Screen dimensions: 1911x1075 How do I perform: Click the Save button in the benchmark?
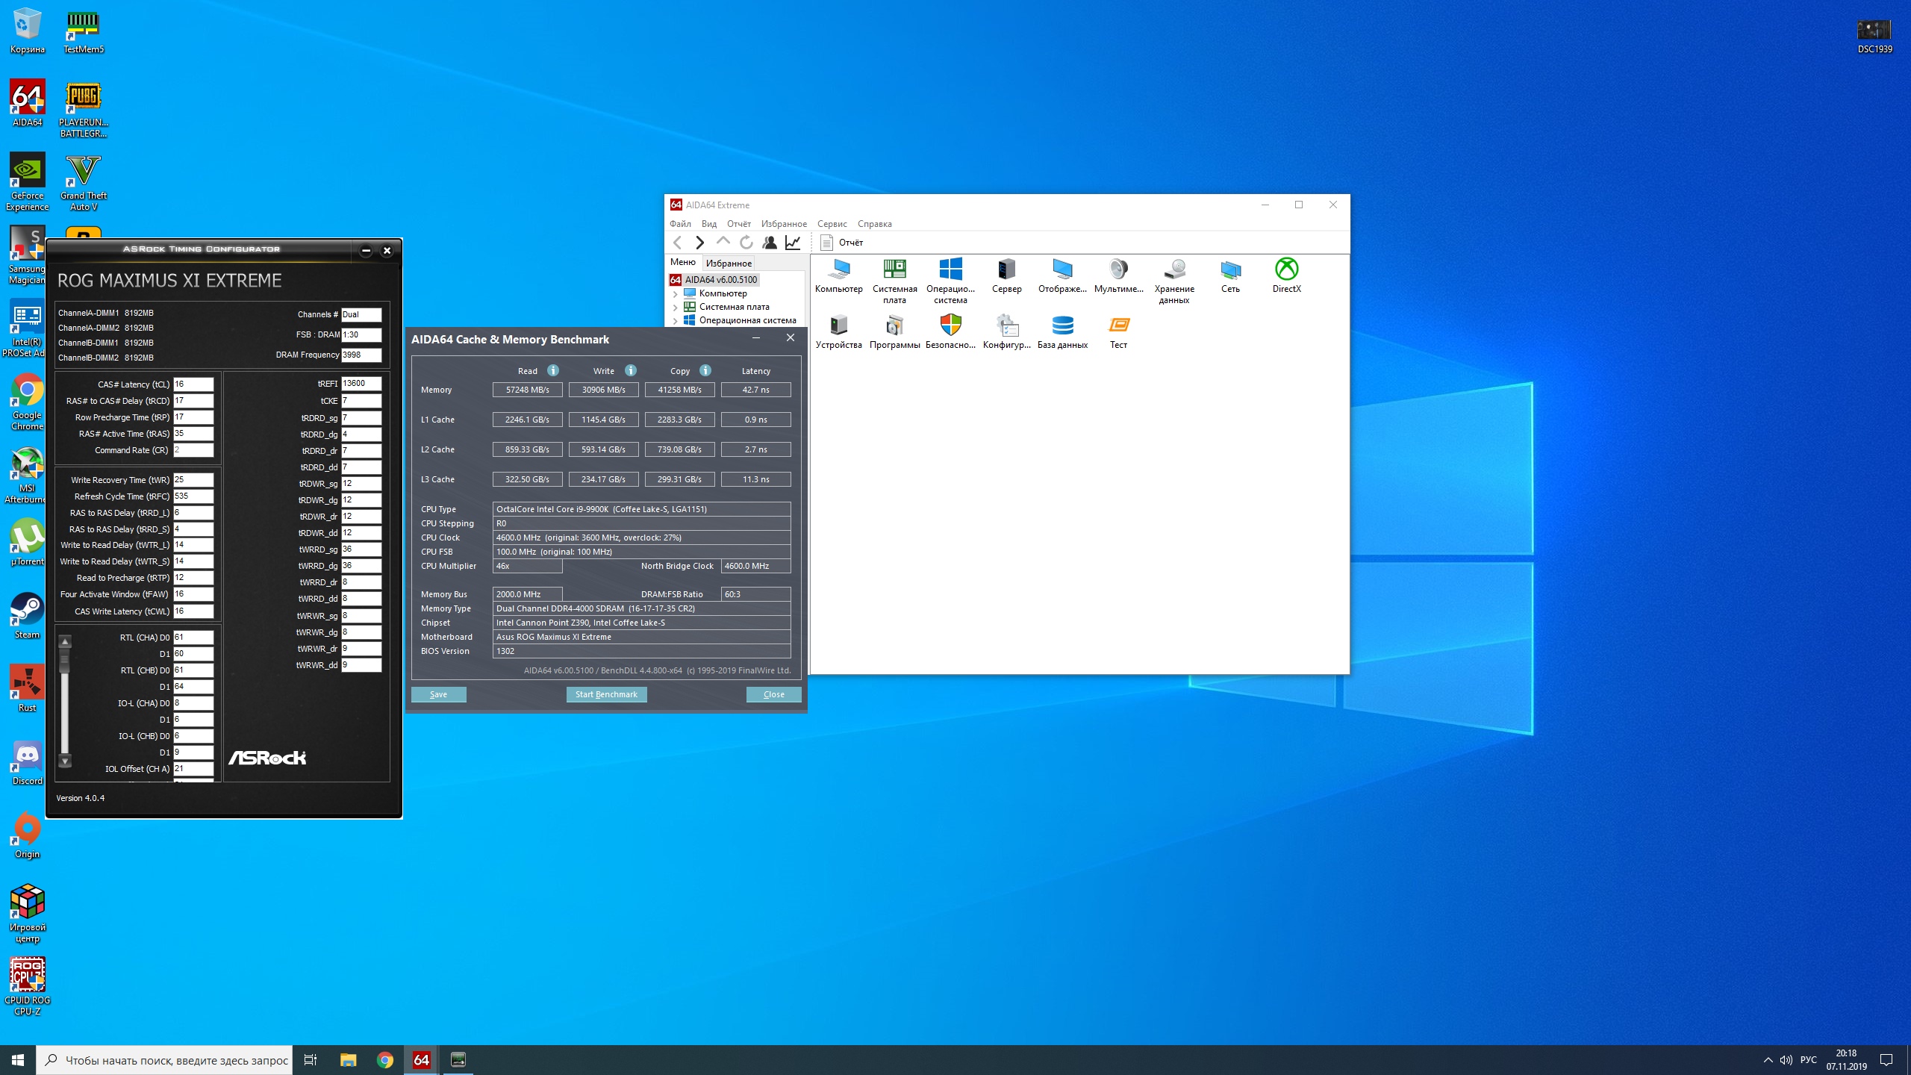(439, 694)
